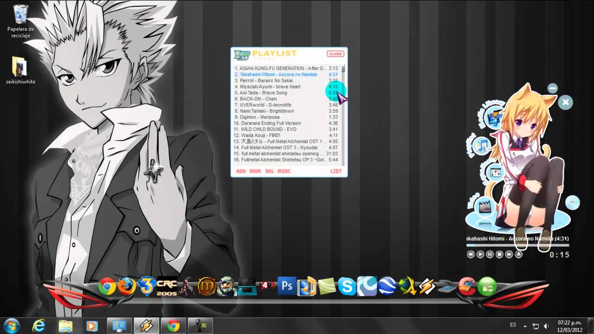
Task: Open the film and music note dock icon
Action: 307,287
